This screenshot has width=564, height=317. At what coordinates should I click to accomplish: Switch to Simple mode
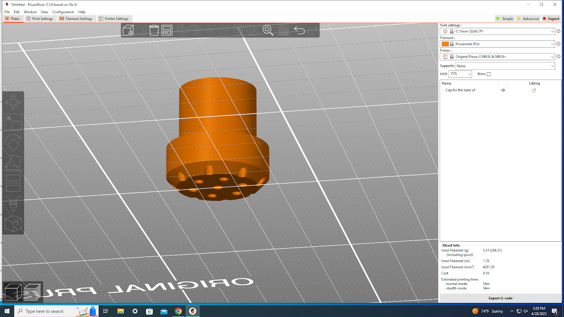[505, 19]
